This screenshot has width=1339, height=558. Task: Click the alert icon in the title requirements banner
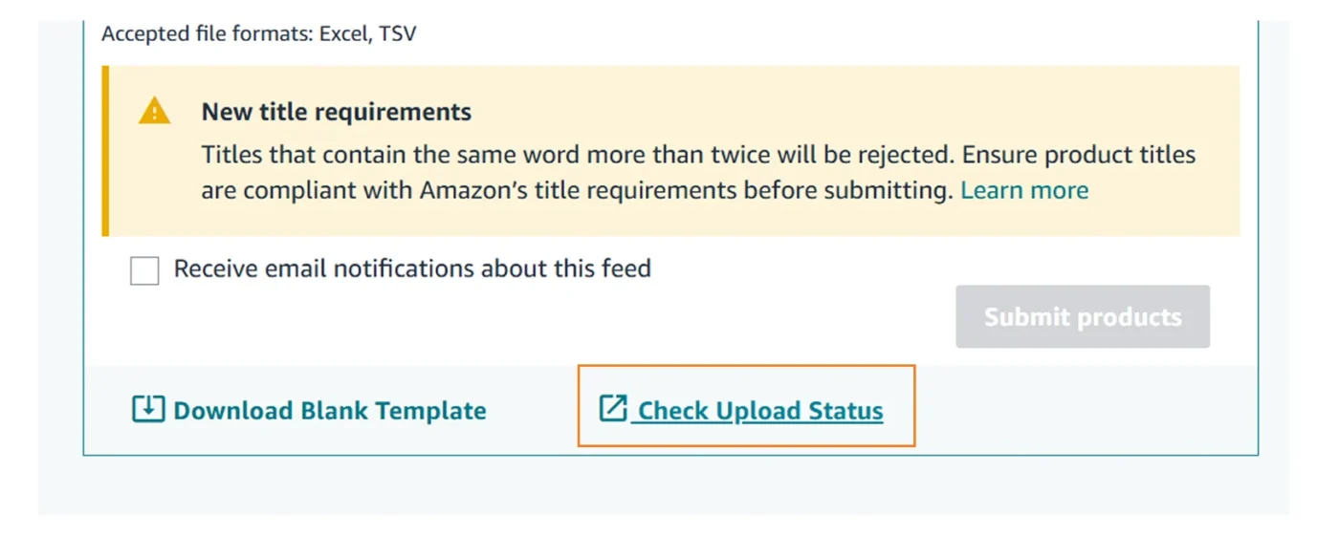coord(154,111)
